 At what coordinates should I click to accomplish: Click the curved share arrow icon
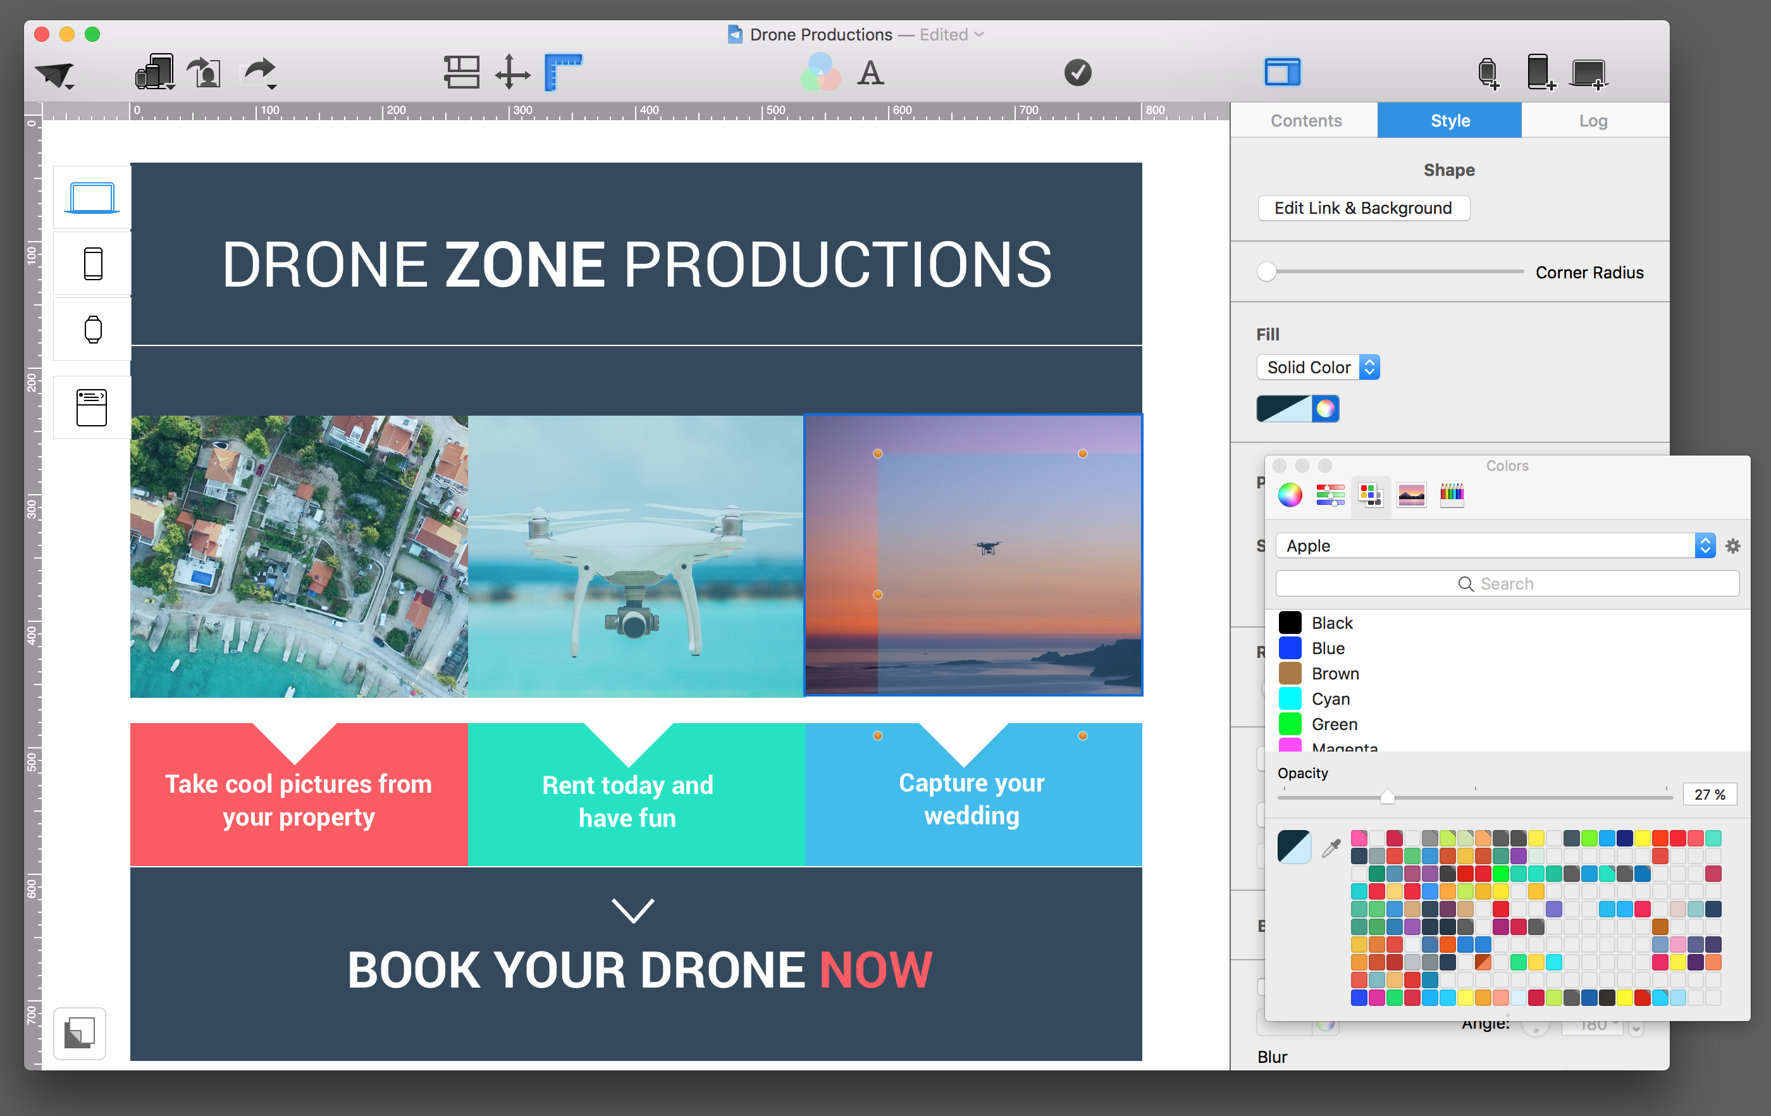tap(259, 72)
